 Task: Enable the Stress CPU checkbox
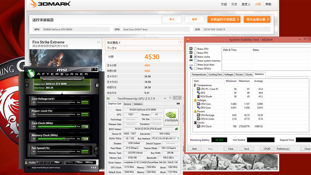tap(195, 49)
